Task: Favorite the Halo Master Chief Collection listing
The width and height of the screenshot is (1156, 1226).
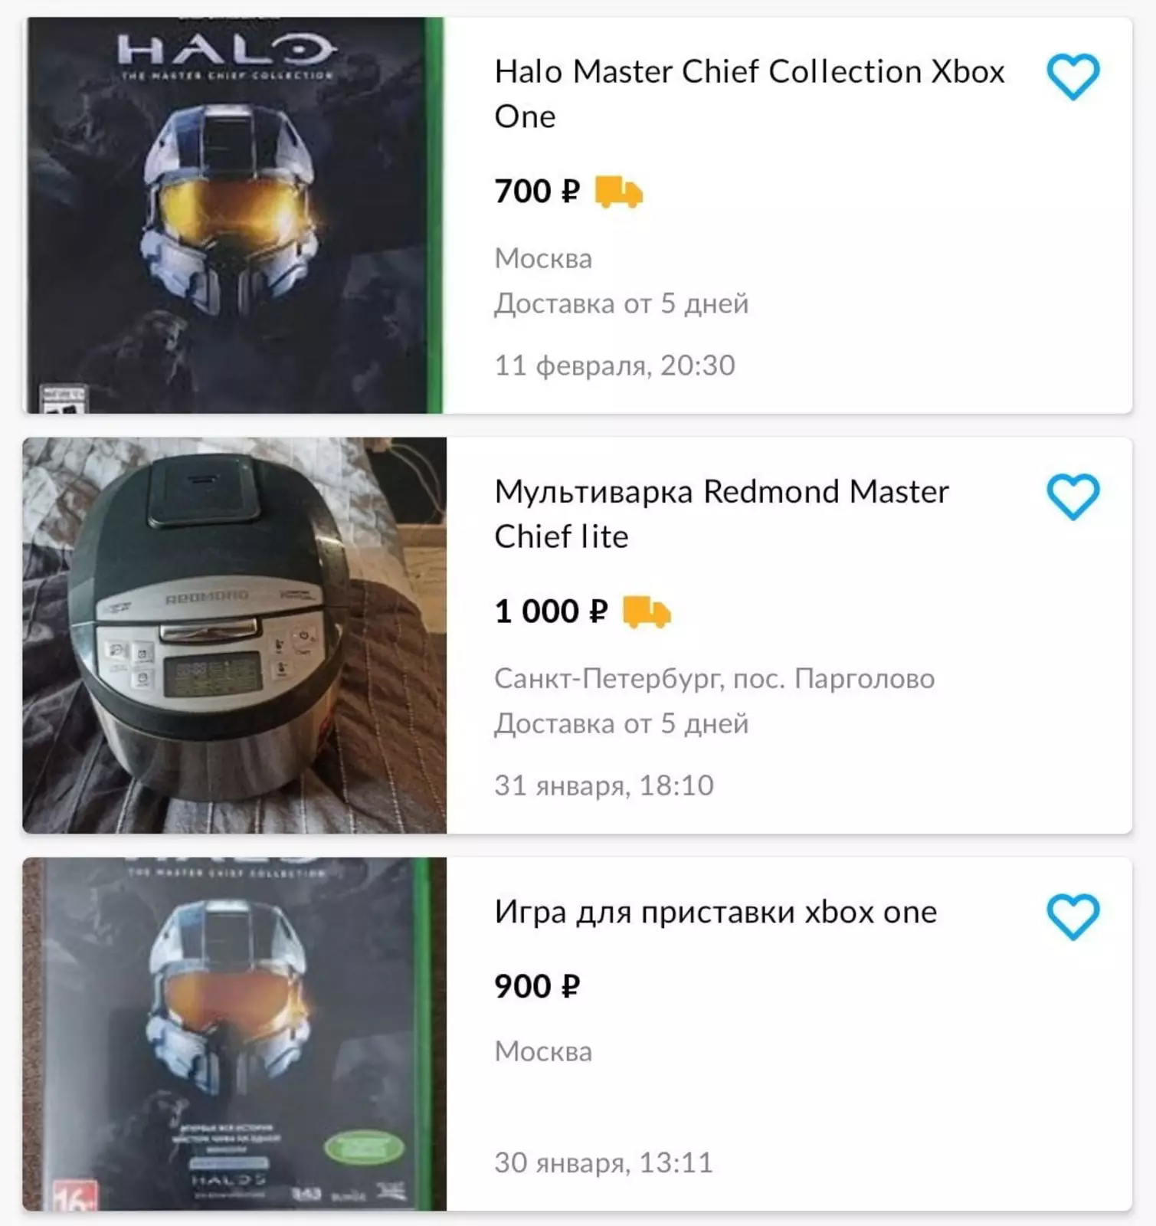Action: point(1072,77)
